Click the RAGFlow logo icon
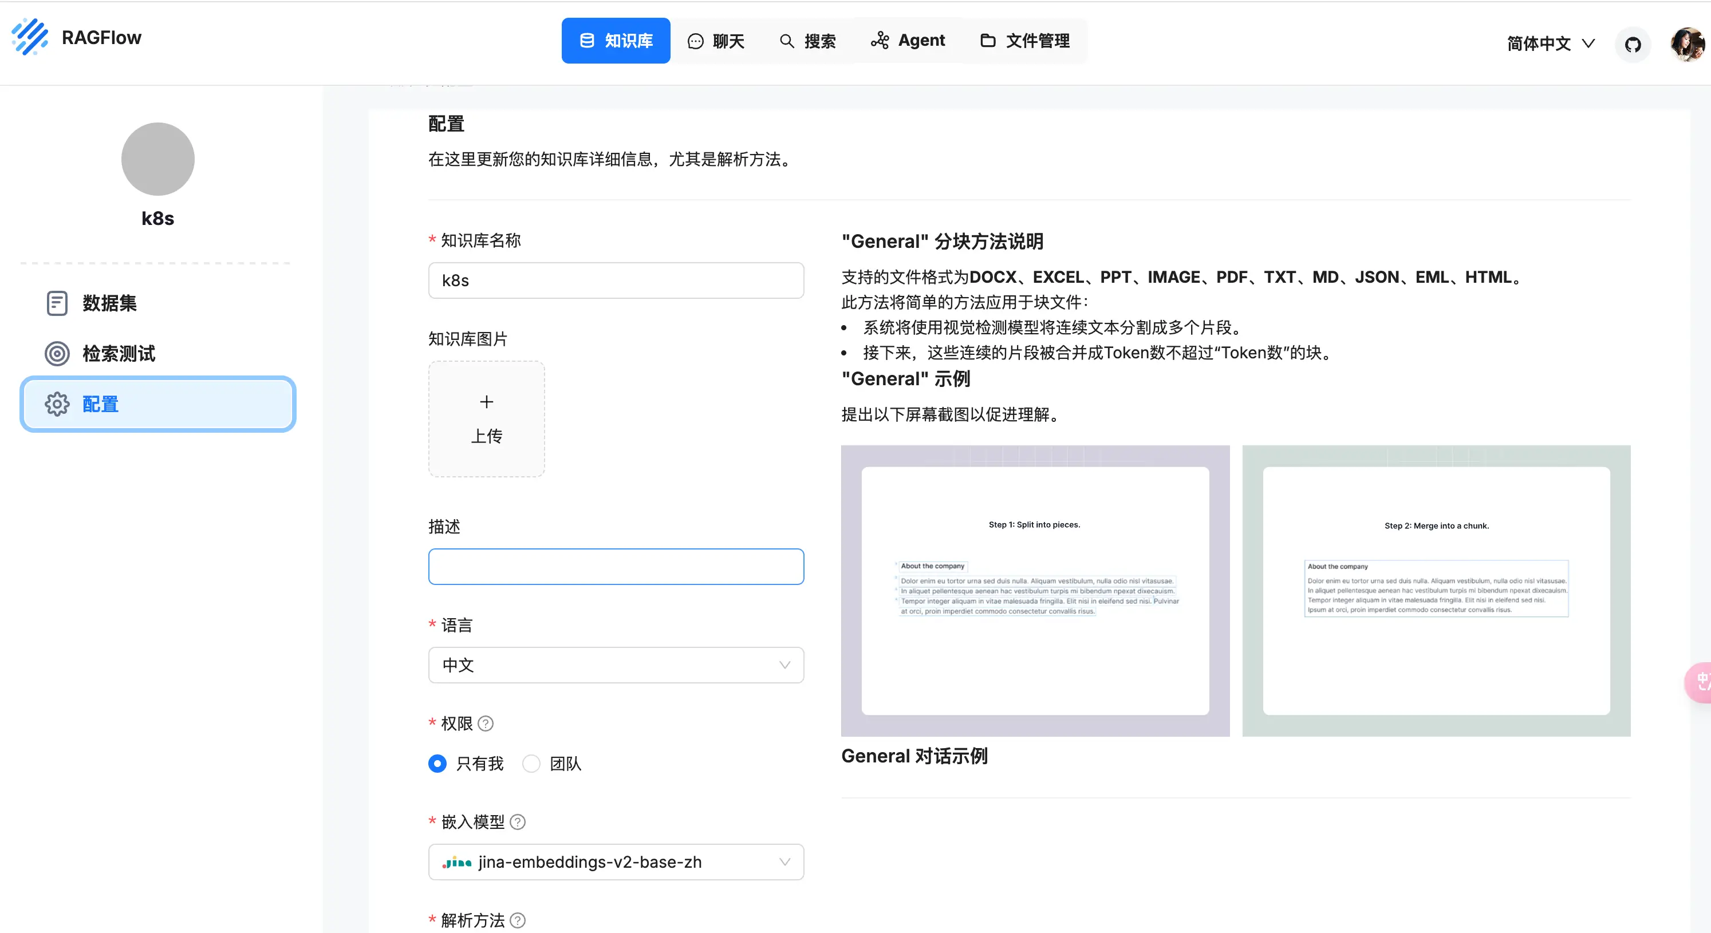This screenshot has height=933, width=1711. (x=30, y=37)
